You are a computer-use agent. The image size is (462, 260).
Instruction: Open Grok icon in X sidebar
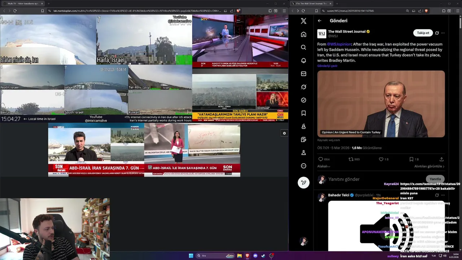[x=304, y=87]
